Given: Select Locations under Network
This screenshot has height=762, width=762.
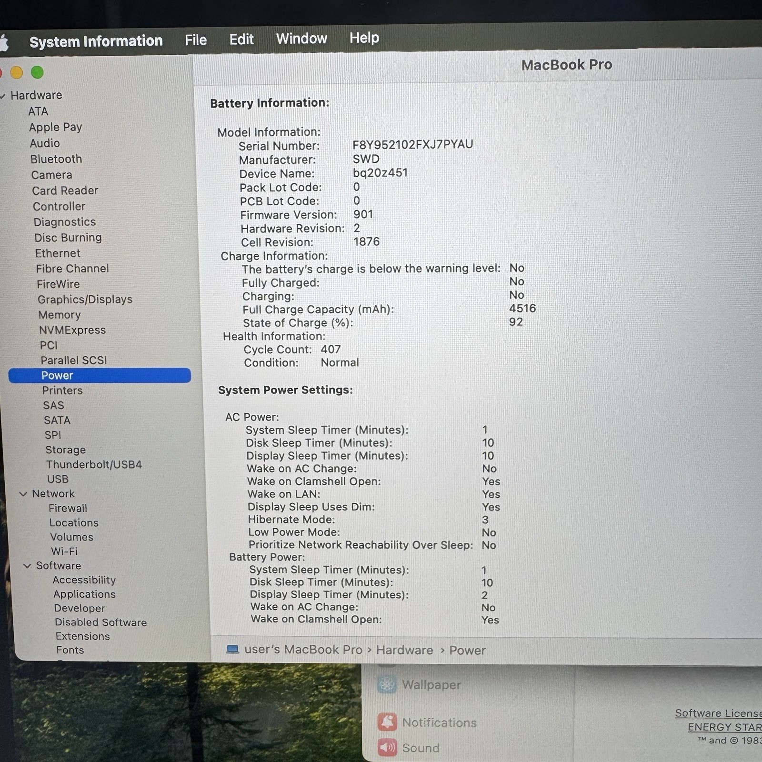Looking at the screenshot, I should point(74,523).
